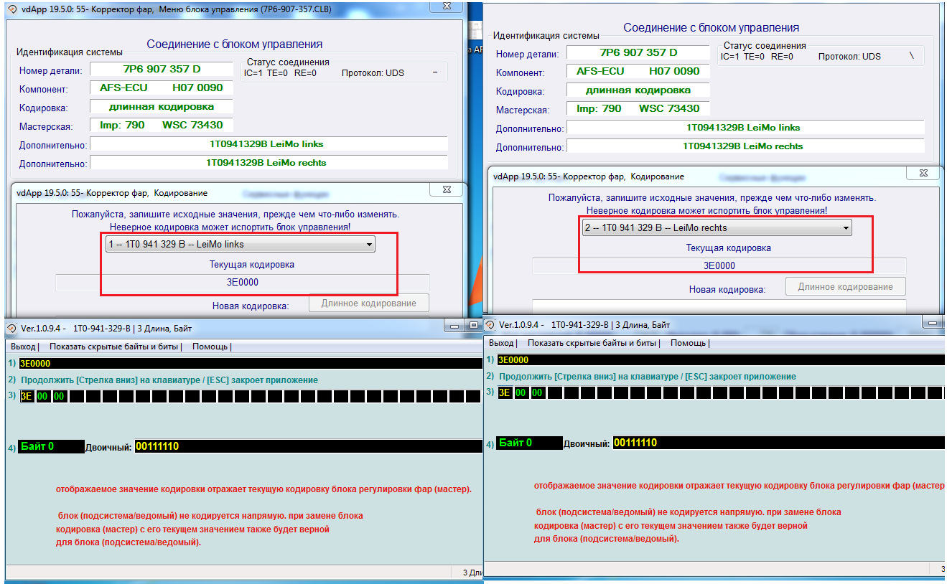Click the green Байт 0 label in the left window
The image size is (947, 584).
pyautogui.click(x=52, y=447)
